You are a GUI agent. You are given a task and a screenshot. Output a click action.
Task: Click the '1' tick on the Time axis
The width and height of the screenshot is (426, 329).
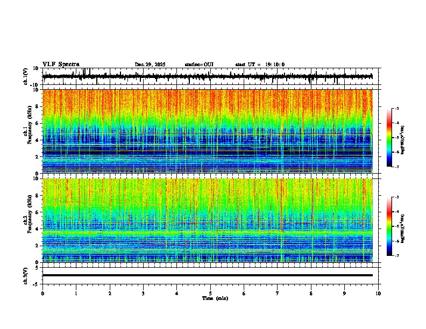(76, 294)
